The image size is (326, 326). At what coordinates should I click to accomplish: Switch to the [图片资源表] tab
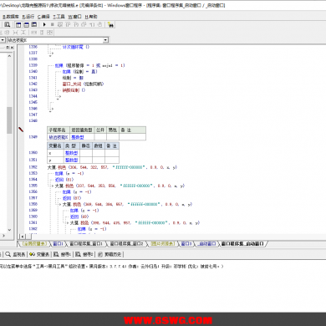coord(163,244)
